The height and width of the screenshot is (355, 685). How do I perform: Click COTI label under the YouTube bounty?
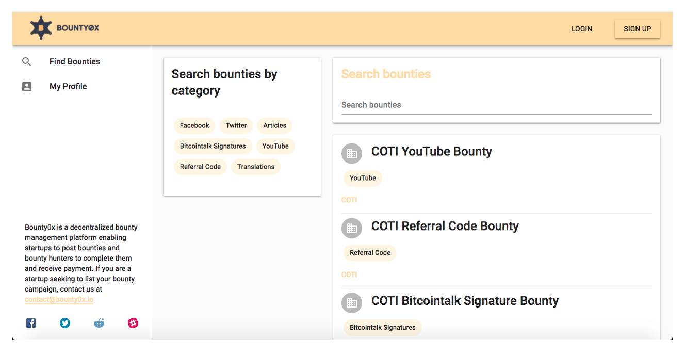[x=349, y=200]
